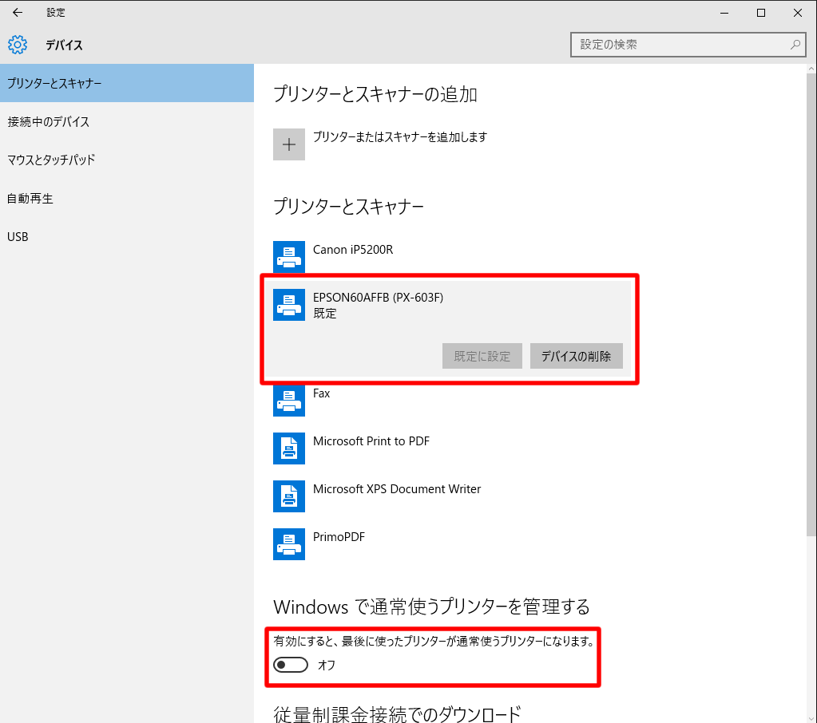817x723 pixels.
Task: Maximize the 設定 window
Action: [761, 13]
